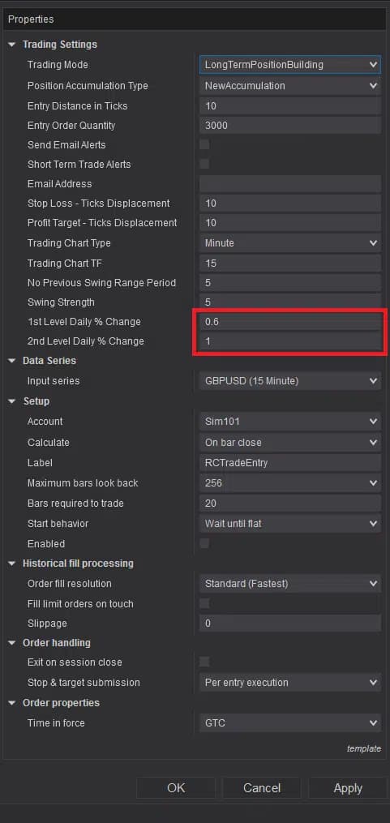Toggle the strategy Enabled checkbox
Viewport: 390px width, 823px height.
click(204, 543)
